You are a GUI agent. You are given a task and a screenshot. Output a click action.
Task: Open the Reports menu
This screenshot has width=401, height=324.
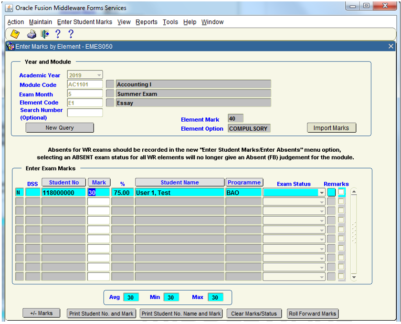[146, 22]
